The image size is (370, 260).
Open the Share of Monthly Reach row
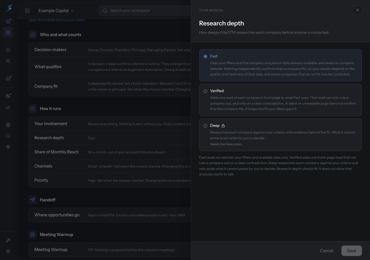click(110, 152)
